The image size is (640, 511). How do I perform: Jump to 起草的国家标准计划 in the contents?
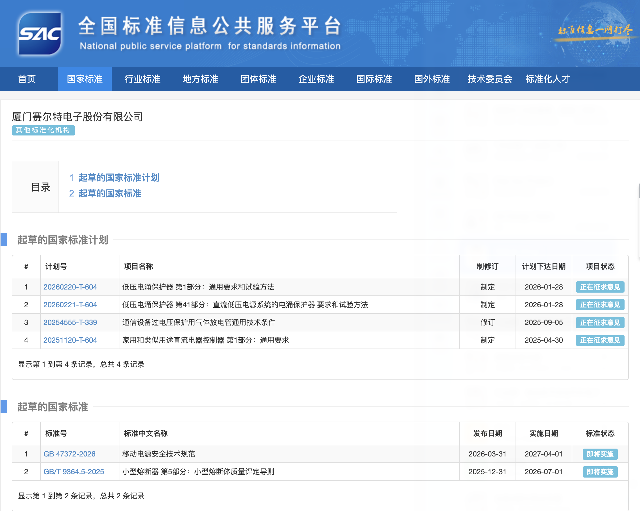pyautogui.click(x=119, y=178)
